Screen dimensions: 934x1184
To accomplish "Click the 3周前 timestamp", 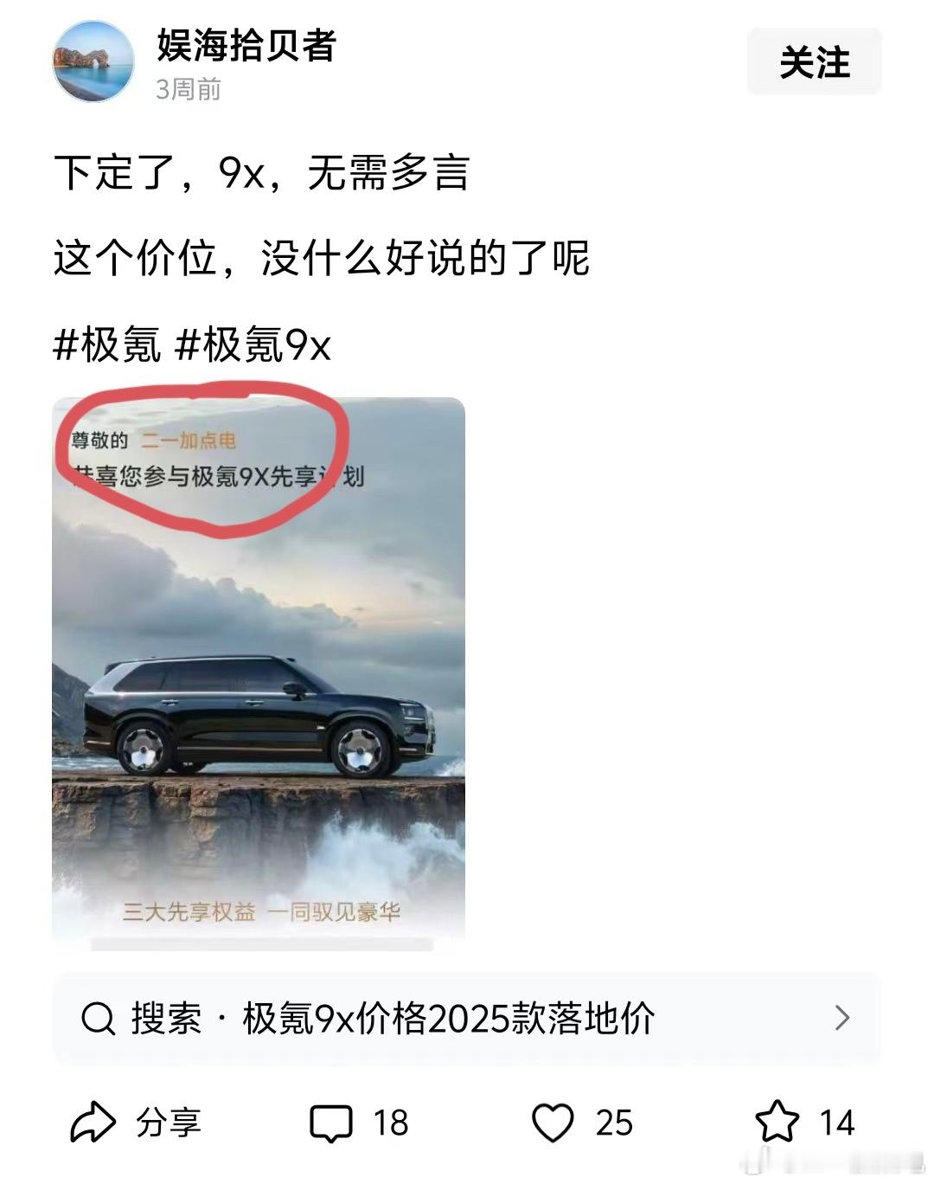I will click(189, 88).
